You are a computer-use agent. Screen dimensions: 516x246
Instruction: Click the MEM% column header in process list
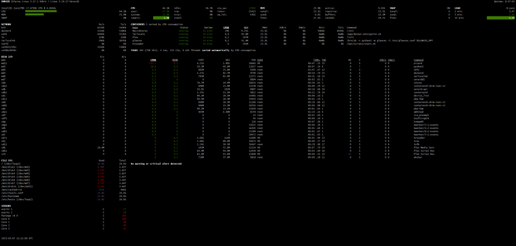pos(175,60)
